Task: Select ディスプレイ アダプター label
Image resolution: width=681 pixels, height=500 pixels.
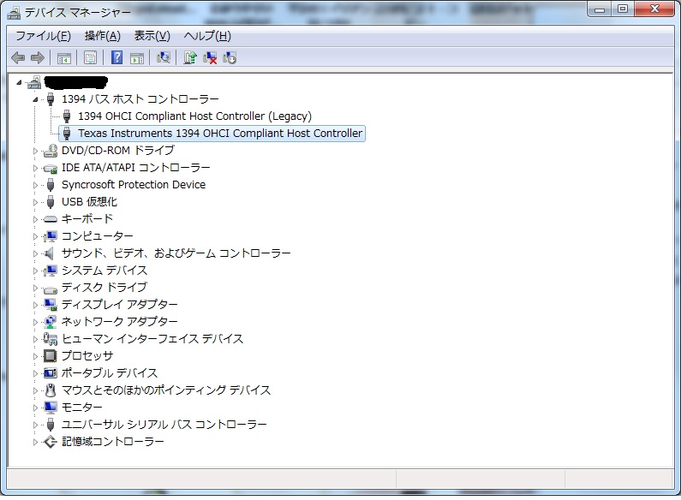Action: 119,305
